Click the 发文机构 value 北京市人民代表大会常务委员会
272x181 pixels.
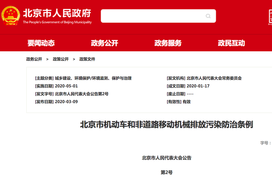(x=214, y=78)
